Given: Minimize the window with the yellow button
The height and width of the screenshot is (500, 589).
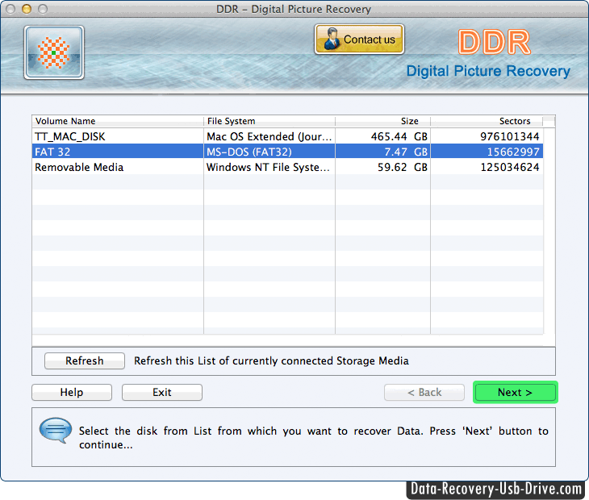Looking at the screenshot, I should (x=27, y=9).
